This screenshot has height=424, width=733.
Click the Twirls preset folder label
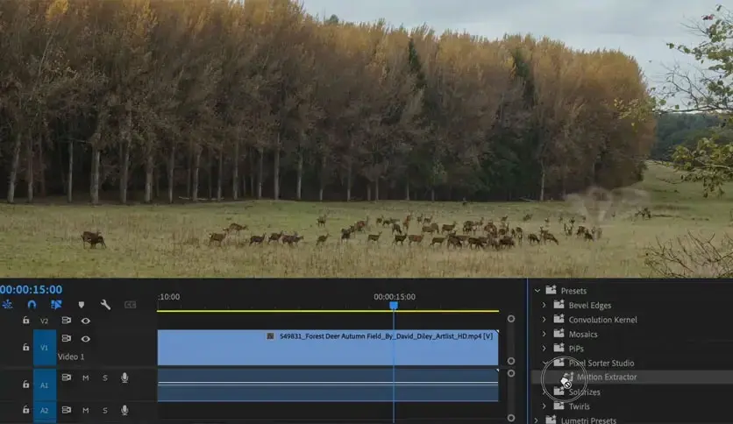click(x=580, y=406)
